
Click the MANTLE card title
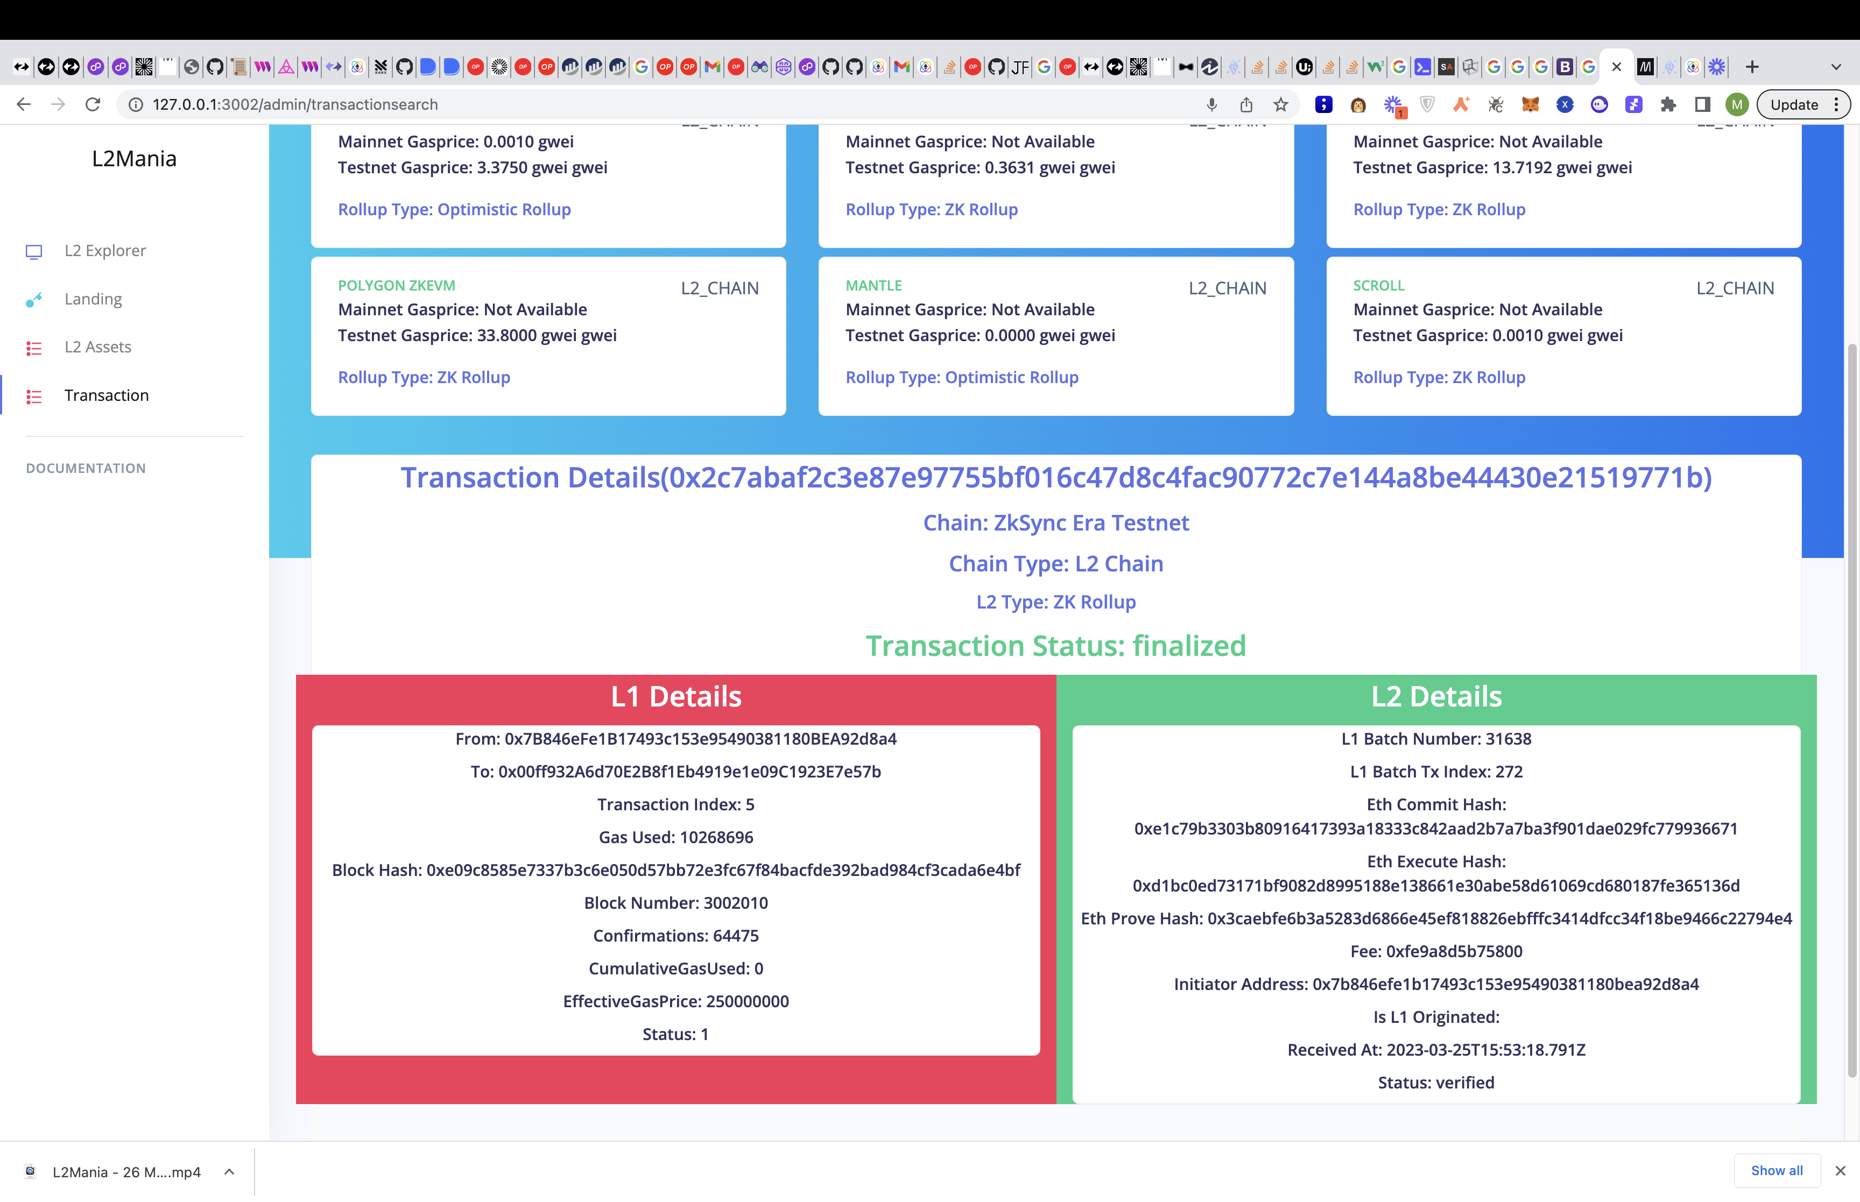pyautogui.click(x=873, y=286)
